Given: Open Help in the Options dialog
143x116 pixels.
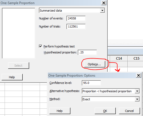Looking at the screenshot, I should [60, 111].
